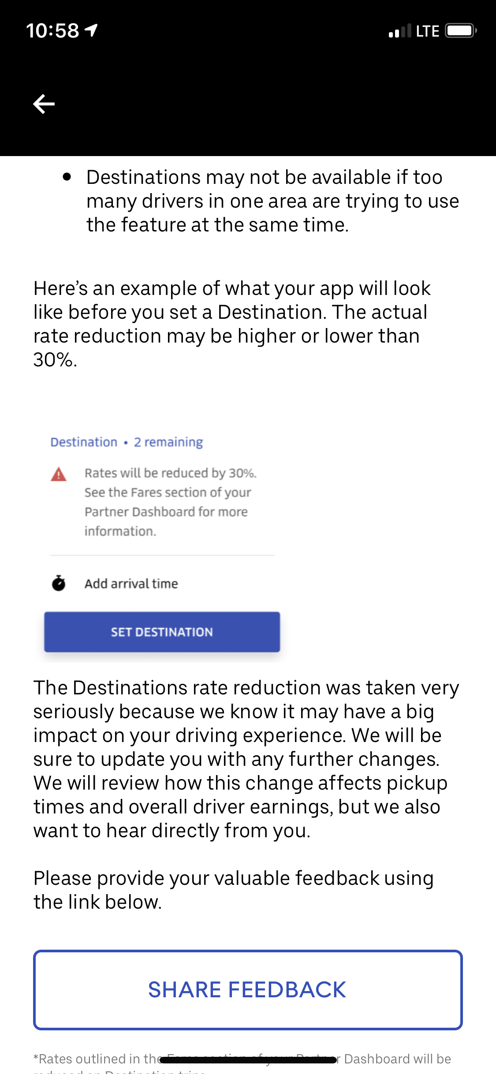
Task: Tap the rates reduced by 30% notice
Action: coord(170,502)
